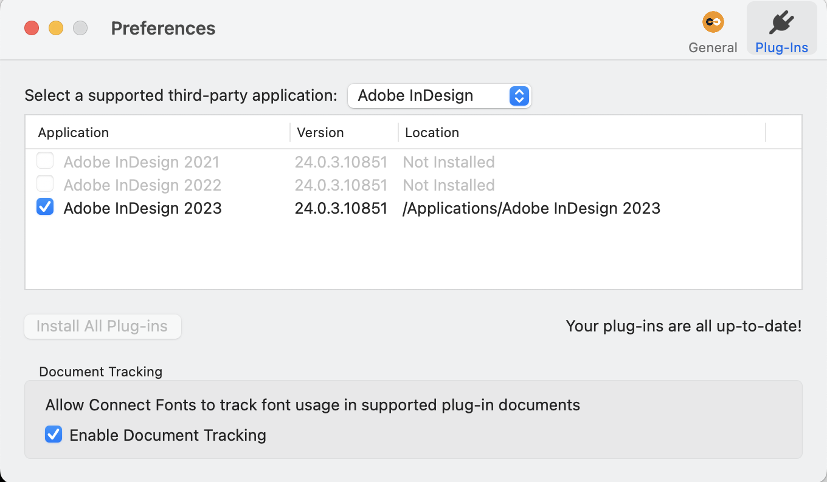Select the Adobe InDesign 2023 row text

click(x=142, y=208)
